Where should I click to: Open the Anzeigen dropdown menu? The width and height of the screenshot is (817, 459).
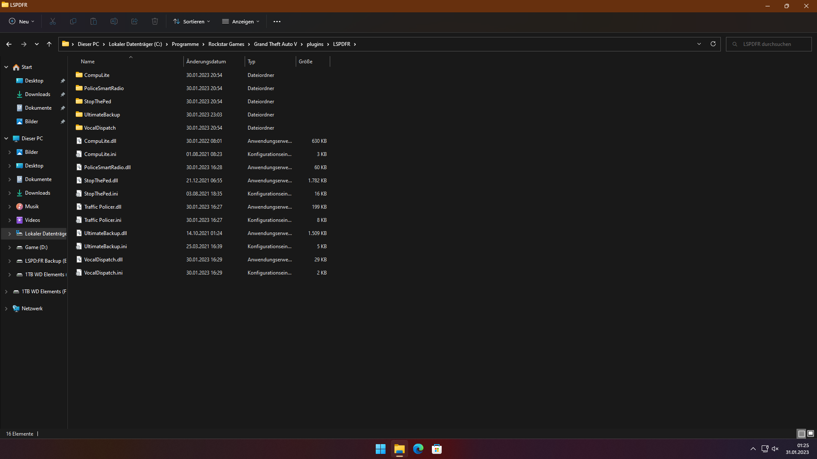point(241,21)
